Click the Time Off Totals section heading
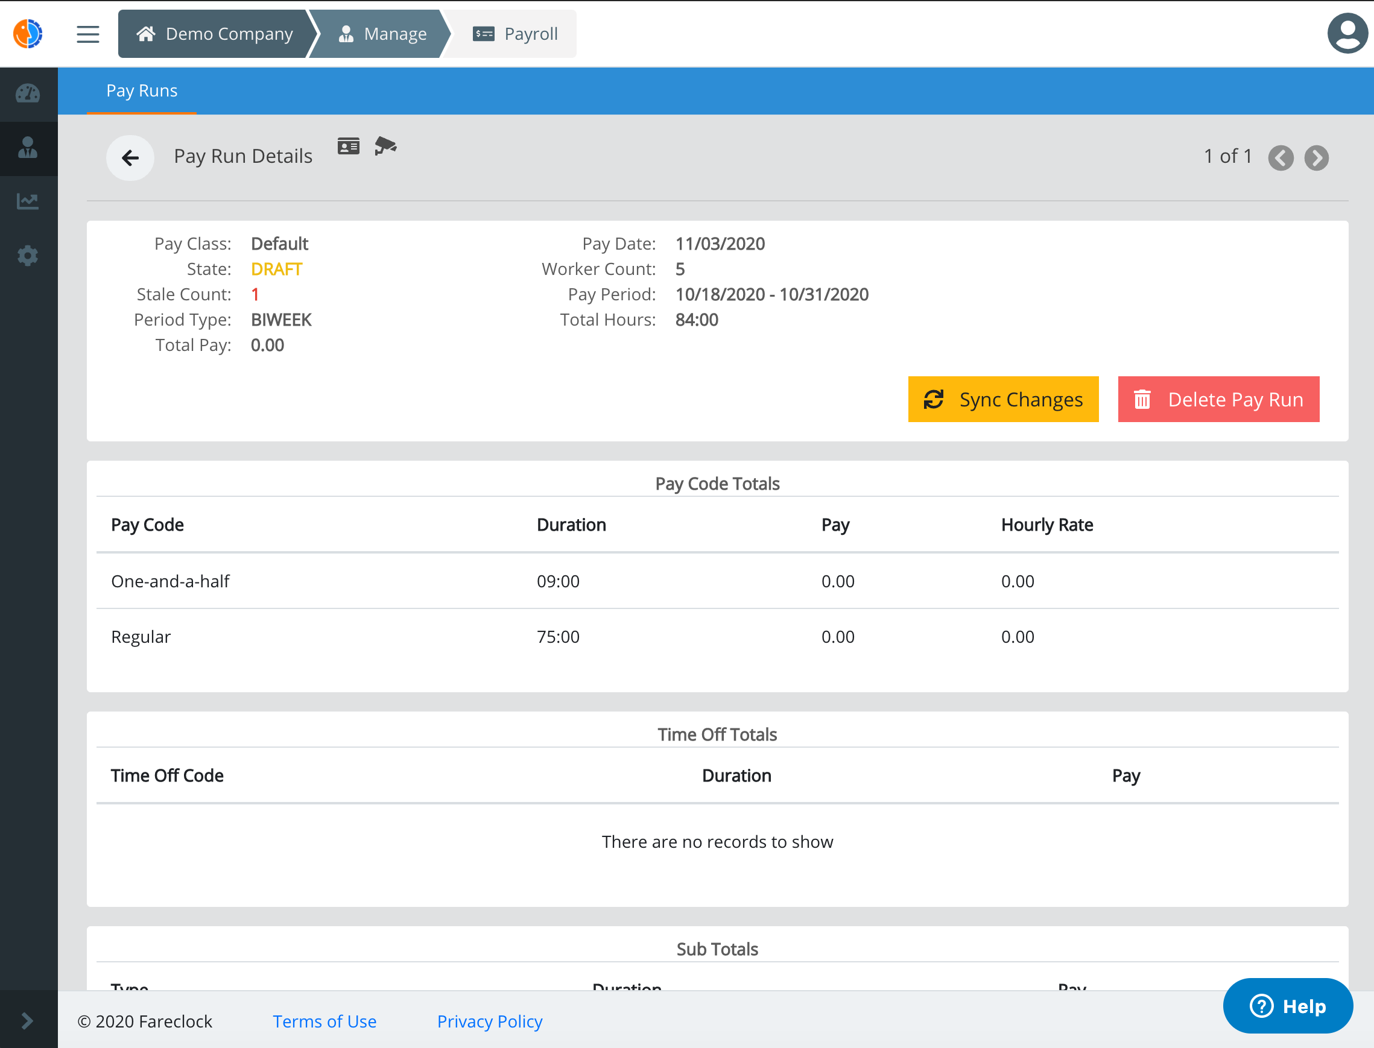This screenshot has height=1048, width=1374. tap(717, 735)
